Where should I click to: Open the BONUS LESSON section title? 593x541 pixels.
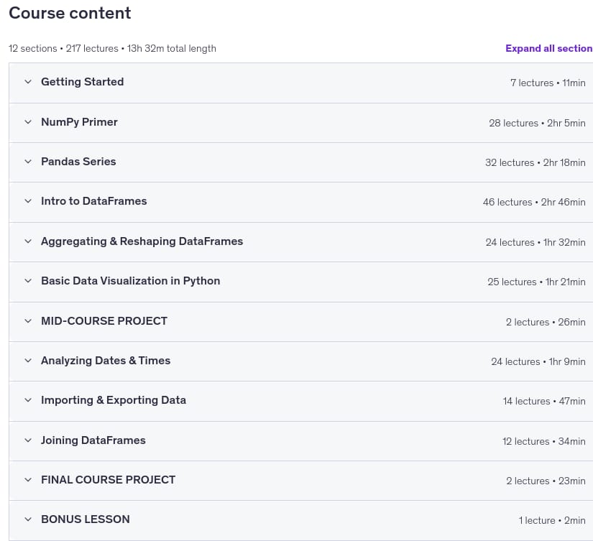pos(85,519)
